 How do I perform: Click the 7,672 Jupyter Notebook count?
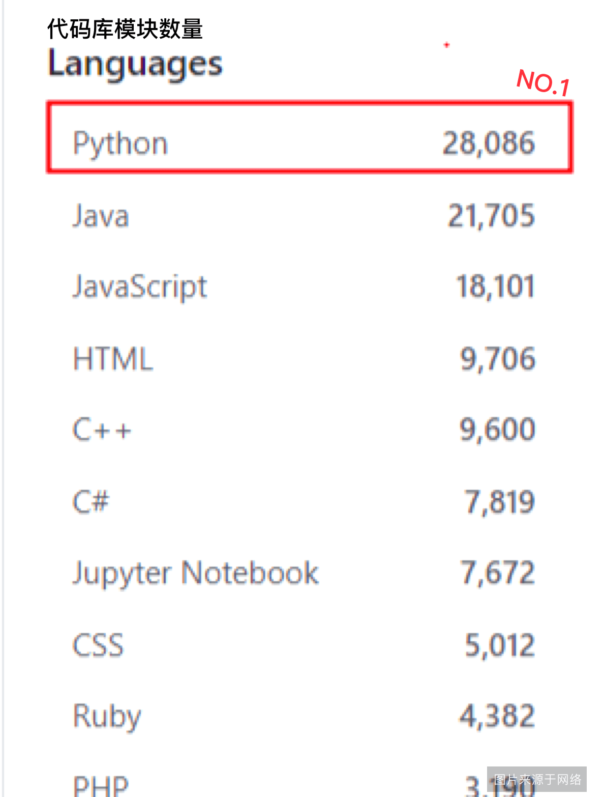498,573
